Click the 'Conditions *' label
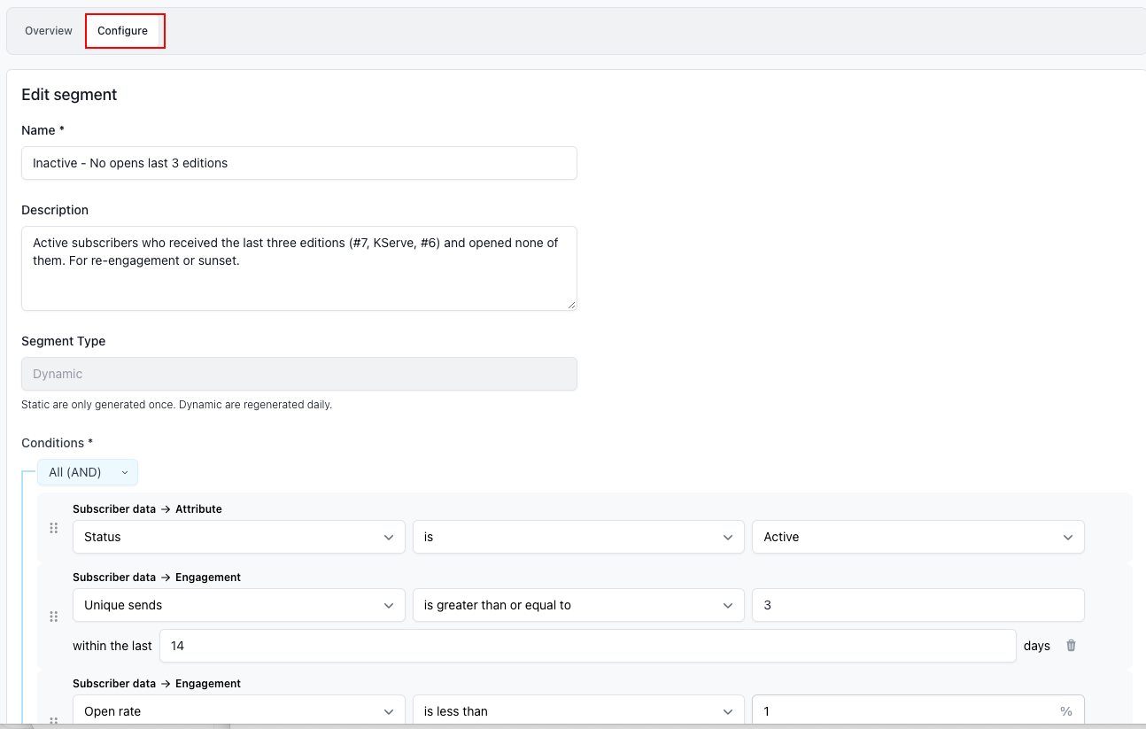The width and height of the screenshot is (1146, 729). [58, 443]
